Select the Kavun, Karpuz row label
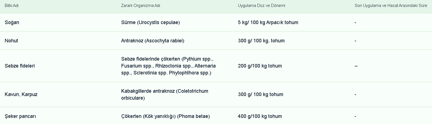The width and height of the screenshot is (432, 124). pos(21,94)
